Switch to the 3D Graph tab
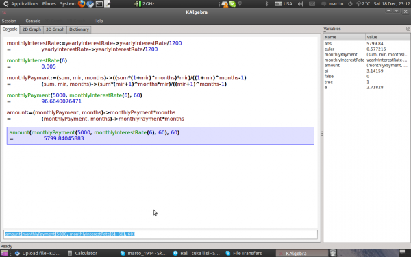The width and height of the screenshot is (411, 257). tap(55, 29)
